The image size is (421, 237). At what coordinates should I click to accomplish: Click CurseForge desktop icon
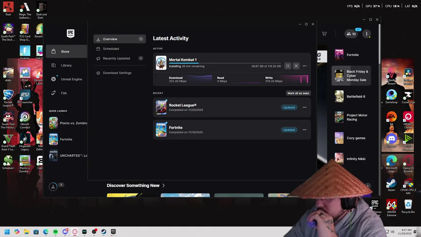408,97
